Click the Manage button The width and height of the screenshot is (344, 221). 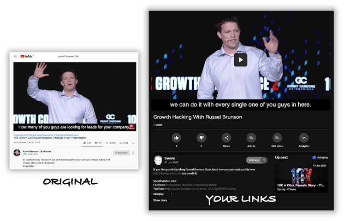(254, 160)
